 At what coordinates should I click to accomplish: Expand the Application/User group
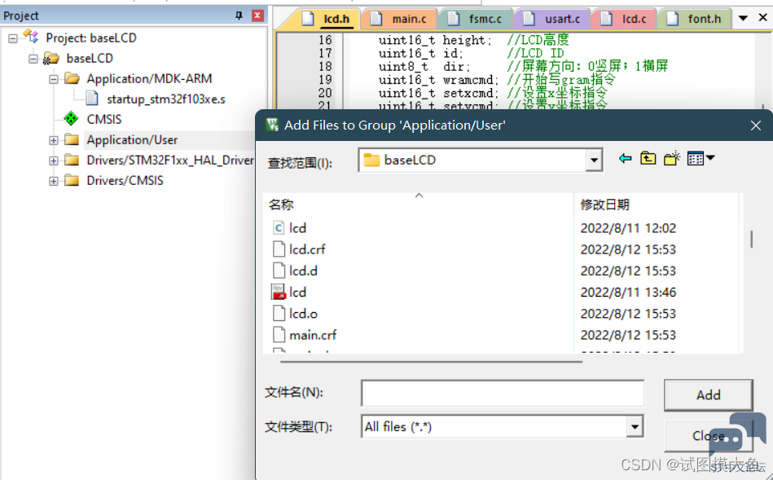53,141
